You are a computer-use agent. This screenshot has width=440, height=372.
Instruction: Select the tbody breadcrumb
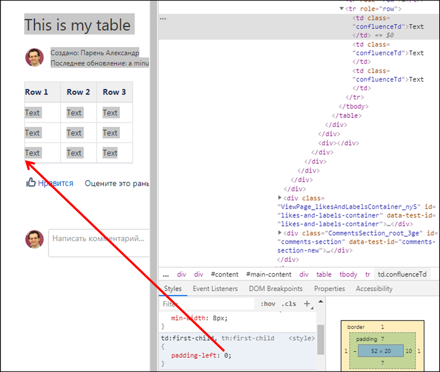[x=348, y=274]
